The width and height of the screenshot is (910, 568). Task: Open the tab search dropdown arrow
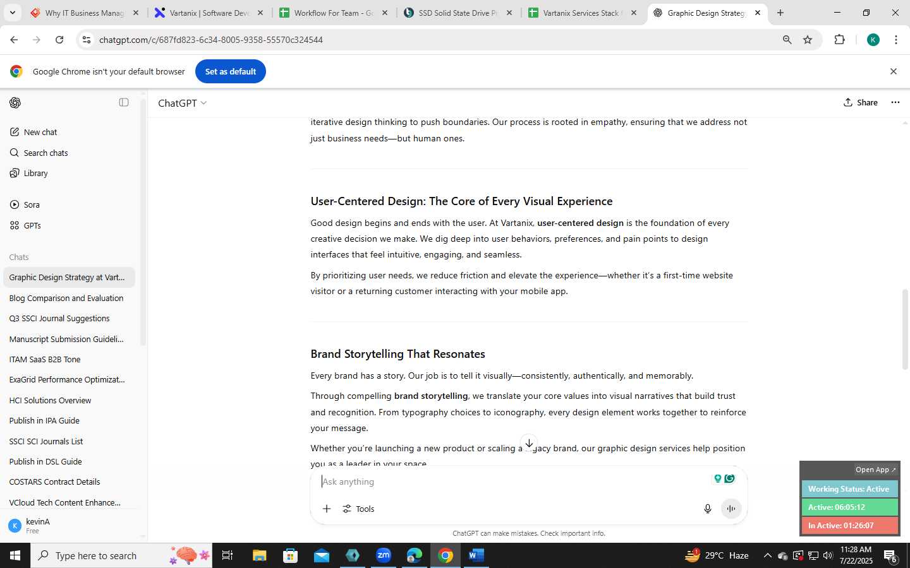pos(12,13)
